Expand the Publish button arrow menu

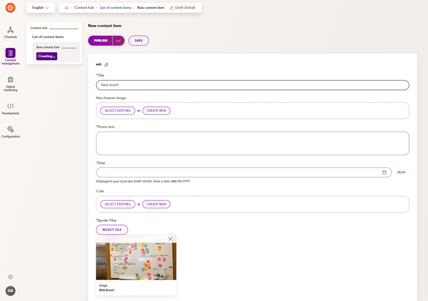[118, 41]
